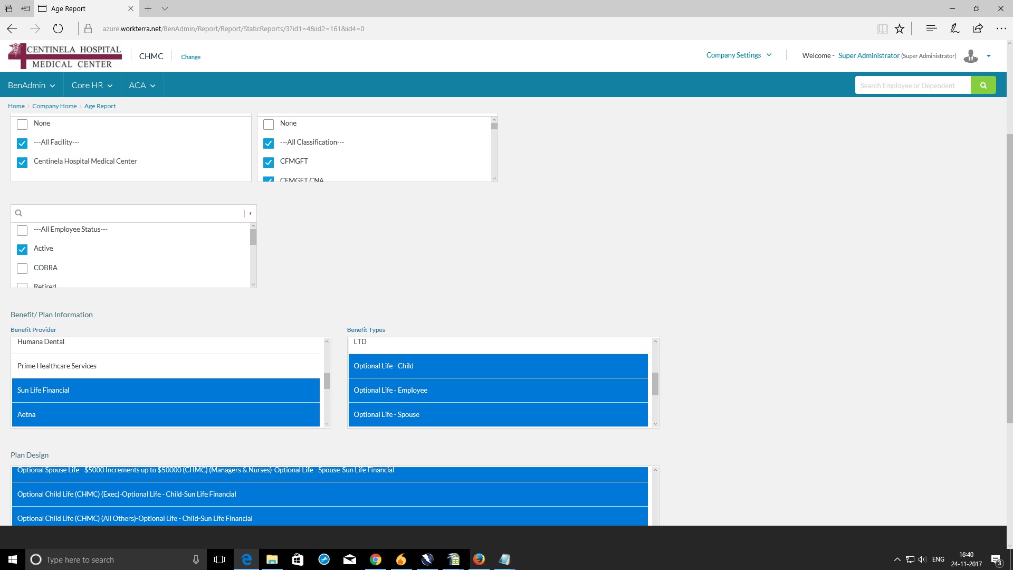Click the Benefit Types list scrollbar thumb
1013x570 pixels.
655,384
